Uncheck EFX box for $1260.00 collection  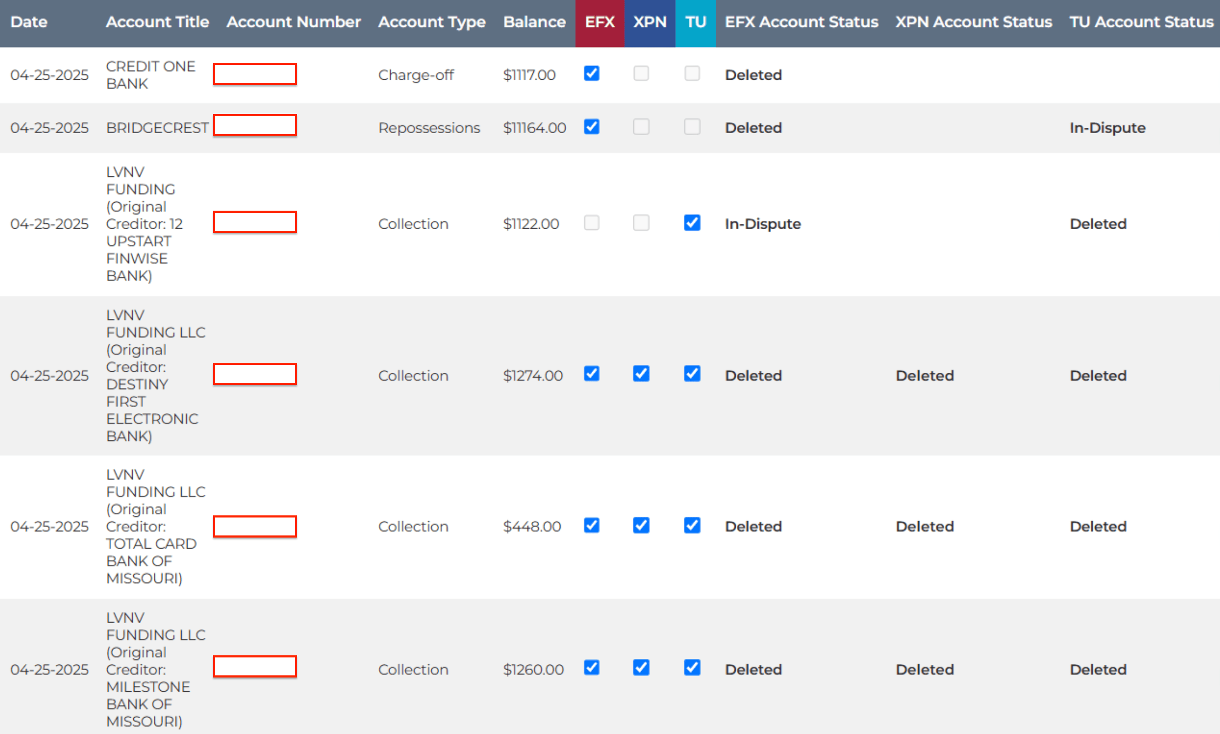(x=591, y=668)
